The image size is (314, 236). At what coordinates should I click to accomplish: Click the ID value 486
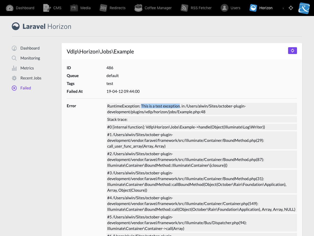pos(110,68)
